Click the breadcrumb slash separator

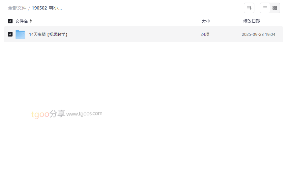coord(29,8)
